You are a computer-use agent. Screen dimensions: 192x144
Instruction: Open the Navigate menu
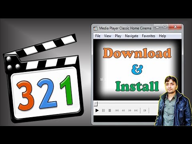point(132,36)
